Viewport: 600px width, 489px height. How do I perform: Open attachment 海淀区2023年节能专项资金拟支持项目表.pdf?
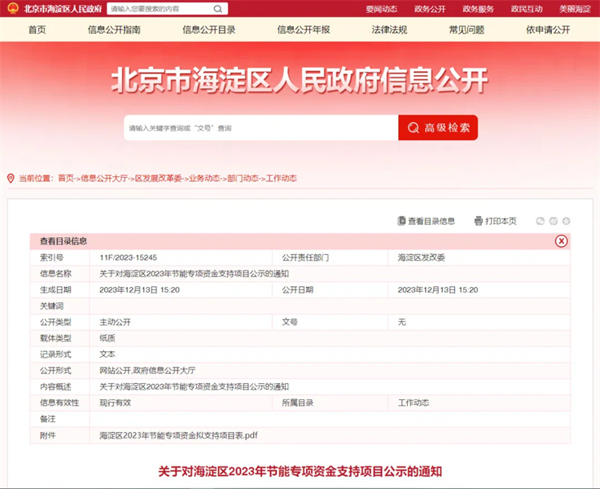[178, 435]
